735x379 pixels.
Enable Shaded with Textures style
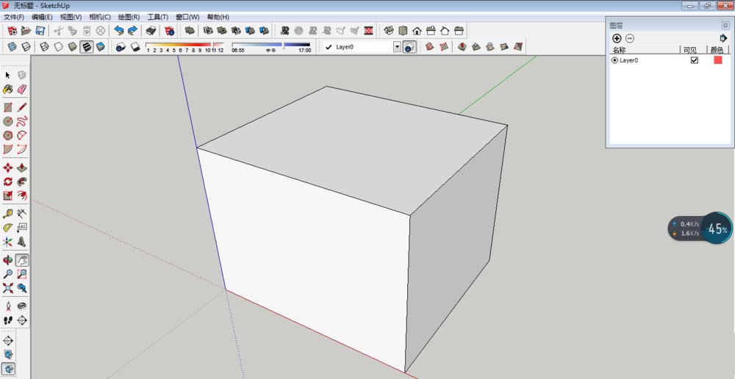pos(86,47)
